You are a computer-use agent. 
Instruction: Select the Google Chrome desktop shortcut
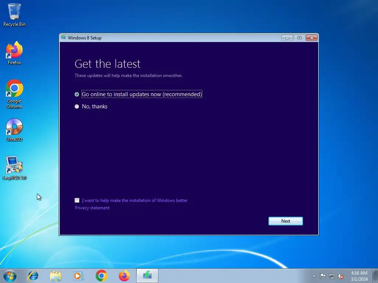[14, 94]
